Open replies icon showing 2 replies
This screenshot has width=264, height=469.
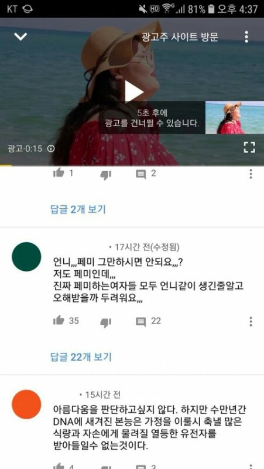tap(141, 174)
